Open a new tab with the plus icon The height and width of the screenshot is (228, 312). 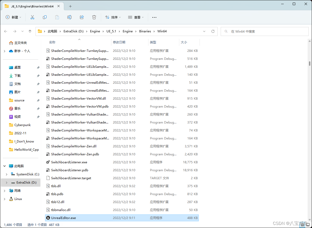click(x=70, y=6)
